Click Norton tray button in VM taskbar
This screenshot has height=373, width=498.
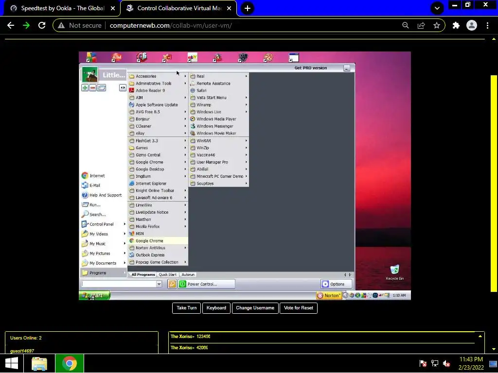(329, 295)
